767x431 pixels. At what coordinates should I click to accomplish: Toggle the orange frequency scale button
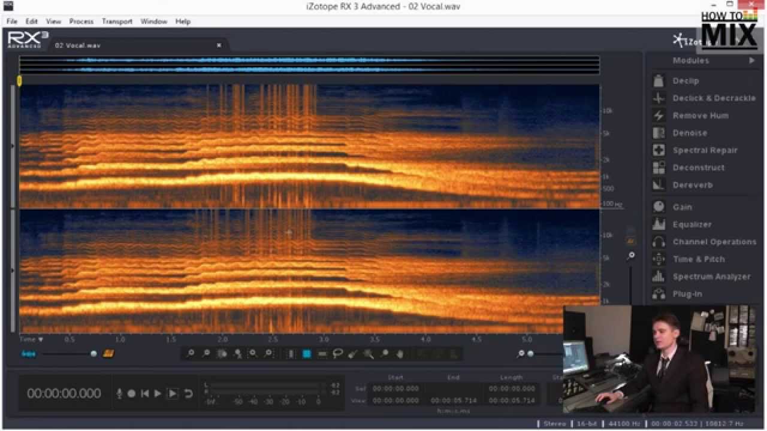point(630,241)
